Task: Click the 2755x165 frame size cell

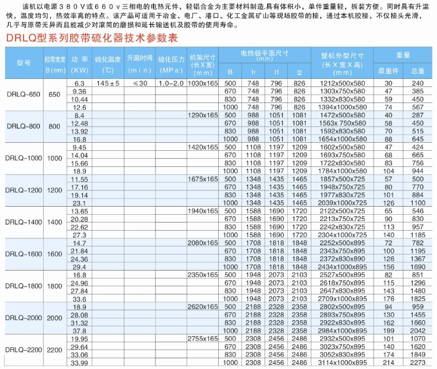Action: click(x=203, y=340)
